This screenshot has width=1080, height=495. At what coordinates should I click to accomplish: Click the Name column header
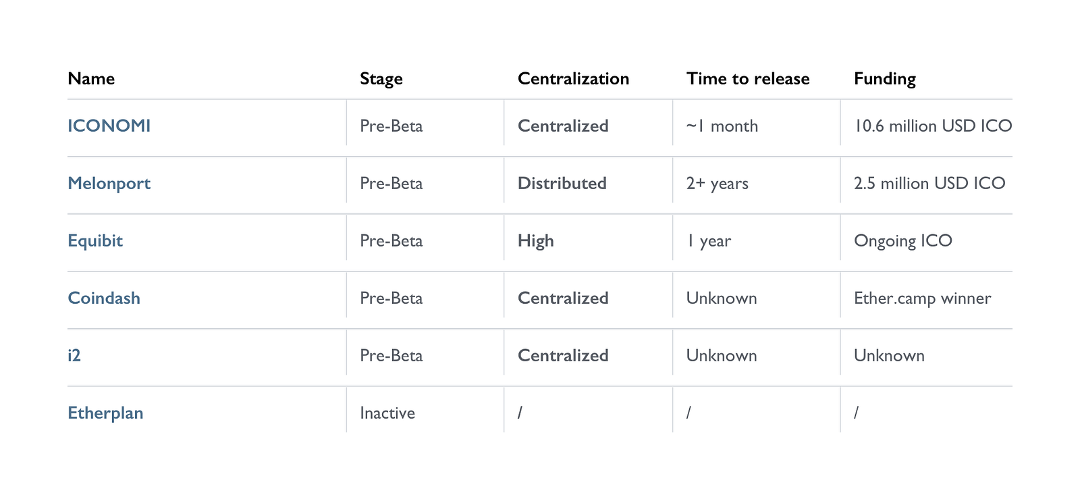tap(91, 78)
